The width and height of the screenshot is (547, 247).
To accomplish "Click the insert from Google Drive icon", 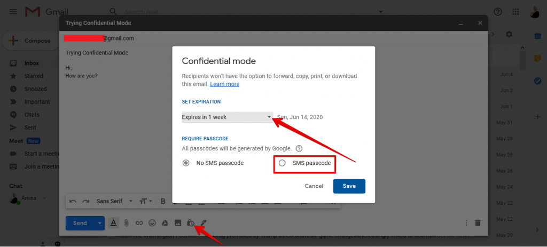I will (166, 223).
